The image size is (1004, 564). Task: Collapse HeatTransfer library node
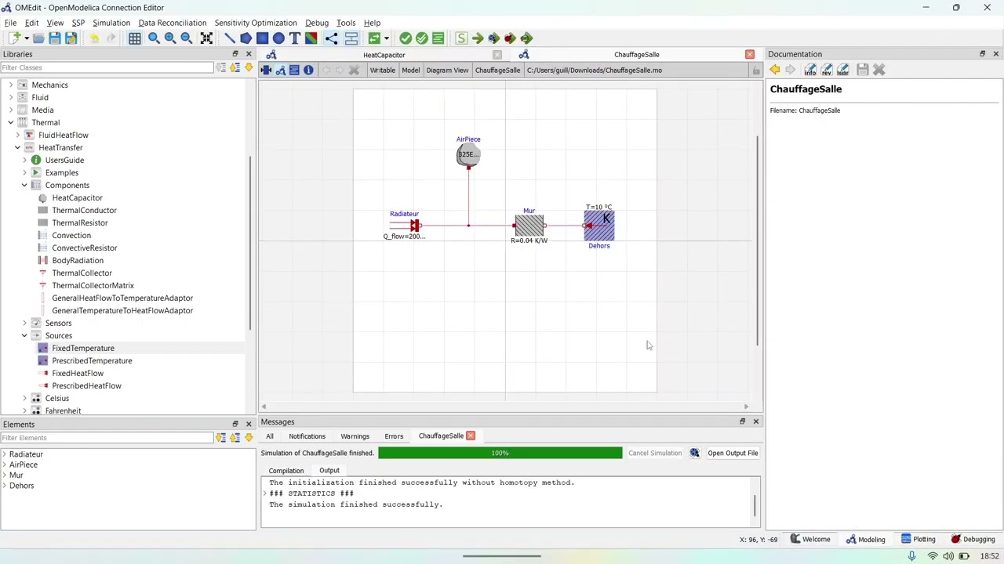[17, 147]
